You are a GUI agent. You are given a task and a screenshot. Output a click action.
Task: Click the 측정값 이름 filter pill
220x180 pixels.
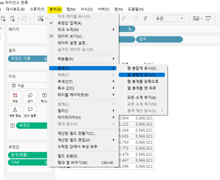(28, 58)
